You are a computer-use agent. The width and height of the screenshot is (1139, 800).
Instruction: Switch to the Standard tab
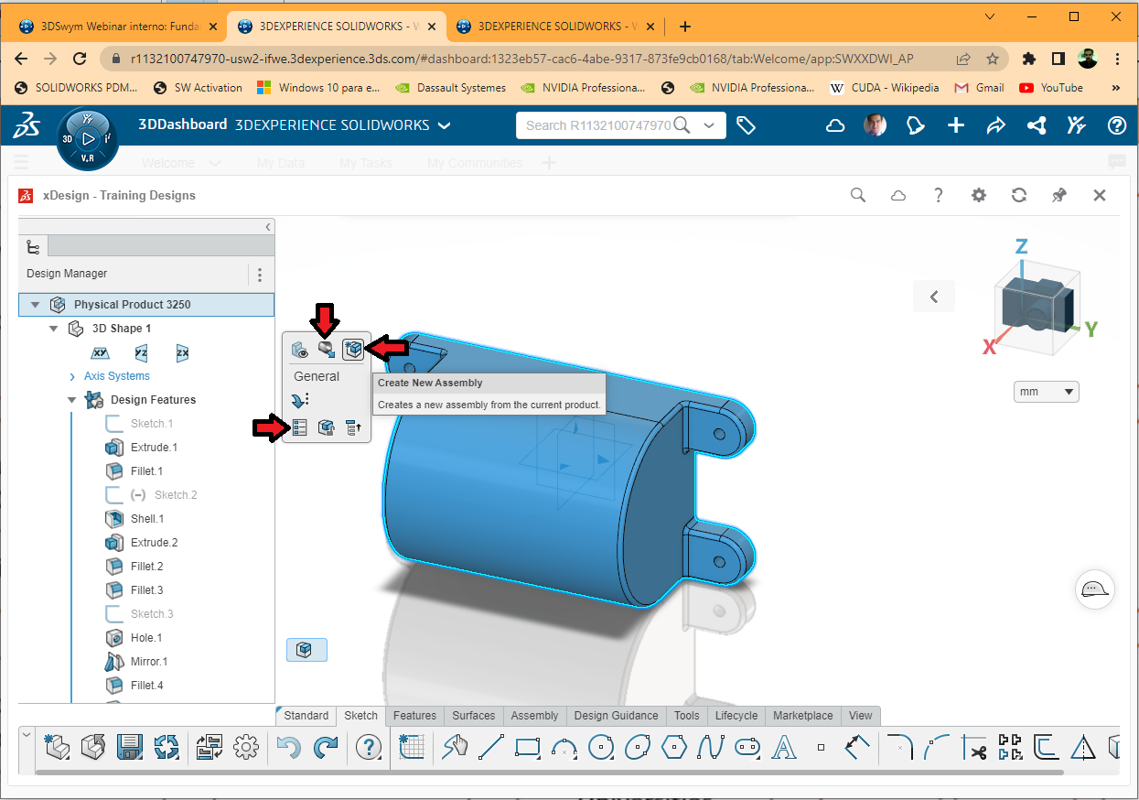(x=306, y=716)
